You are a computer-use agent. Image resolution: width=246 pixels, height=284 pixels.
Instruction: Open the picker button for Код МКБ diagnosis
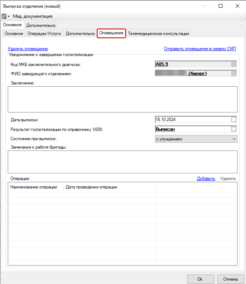click(233, 64)
